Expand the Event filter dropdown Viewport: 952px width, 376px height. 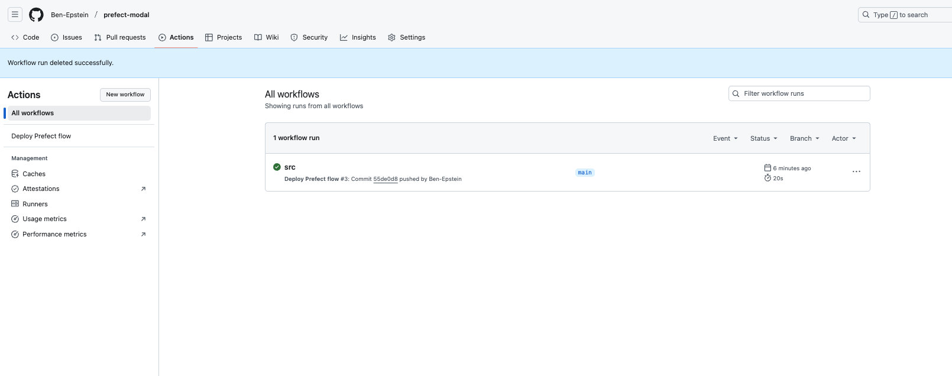[726, 138]
